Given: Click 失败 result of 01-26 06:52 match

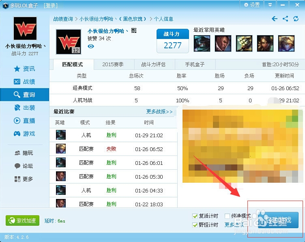Looking at the screenshot, I should pos(111,149).
